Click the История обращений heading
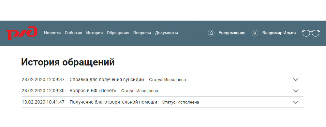Image resolution: width=326 pixels, height=127 pixels. [x=68, y=62]
